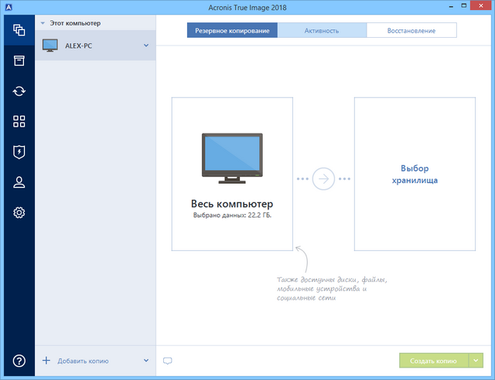Select the Весь компьютер source box
Image resolution: width=495 pixels, height=380 pixels.
(232, 174)
